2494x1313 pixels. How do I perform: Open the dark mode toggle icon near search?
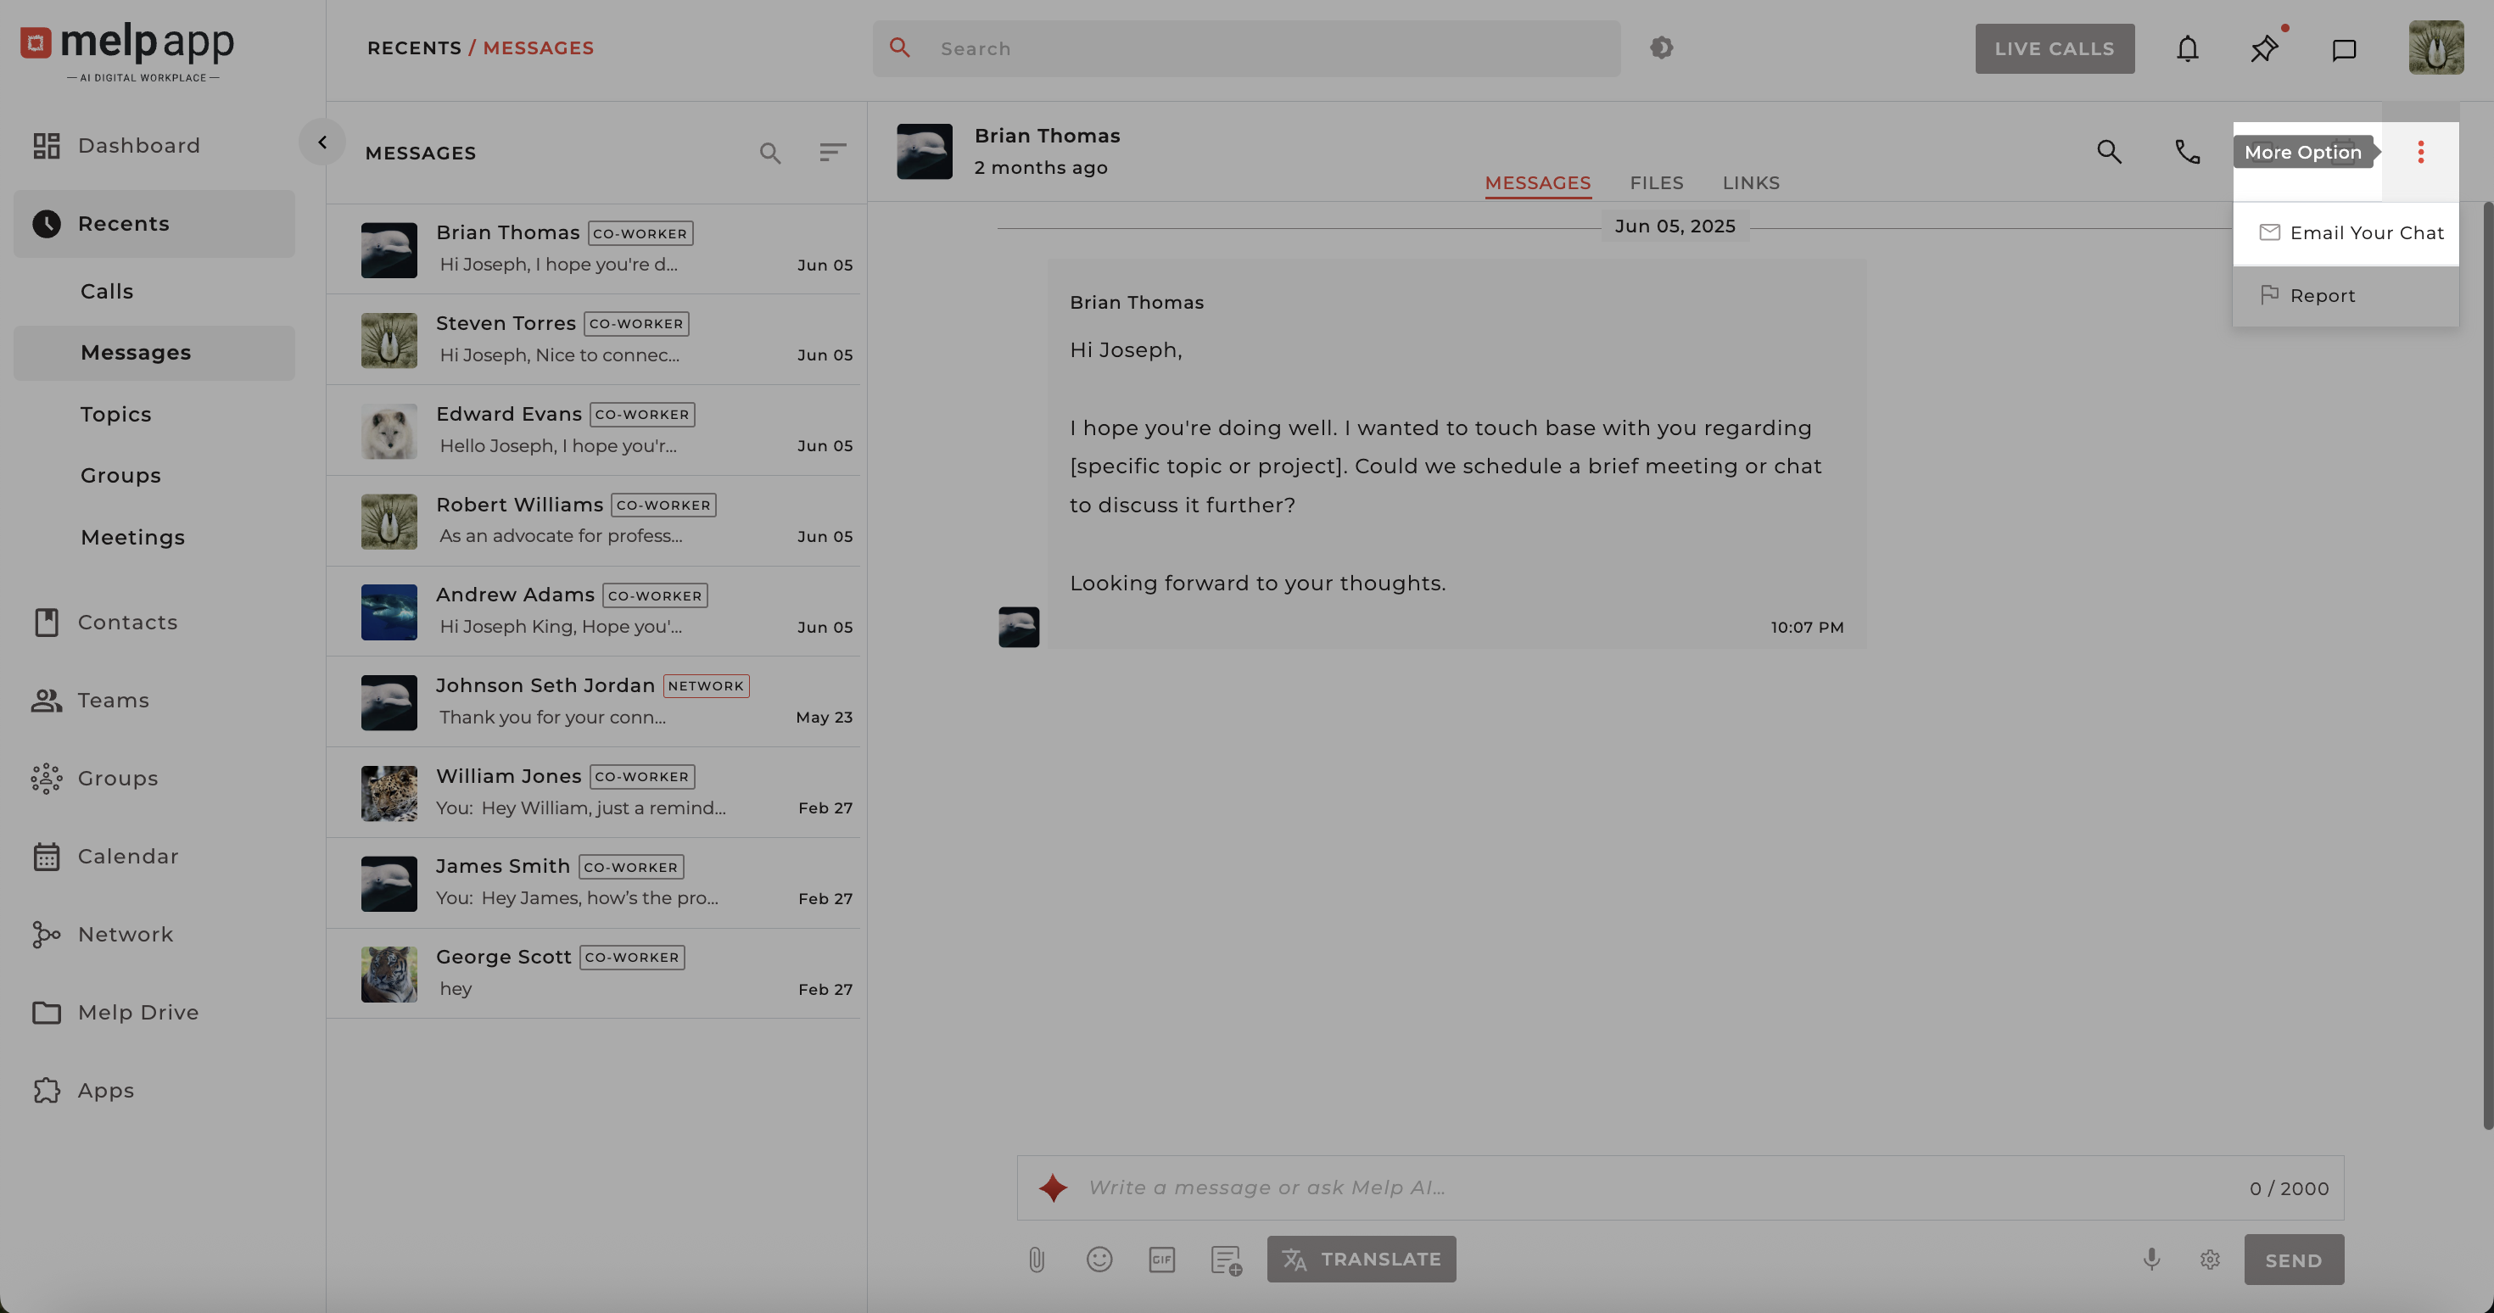1661,47
